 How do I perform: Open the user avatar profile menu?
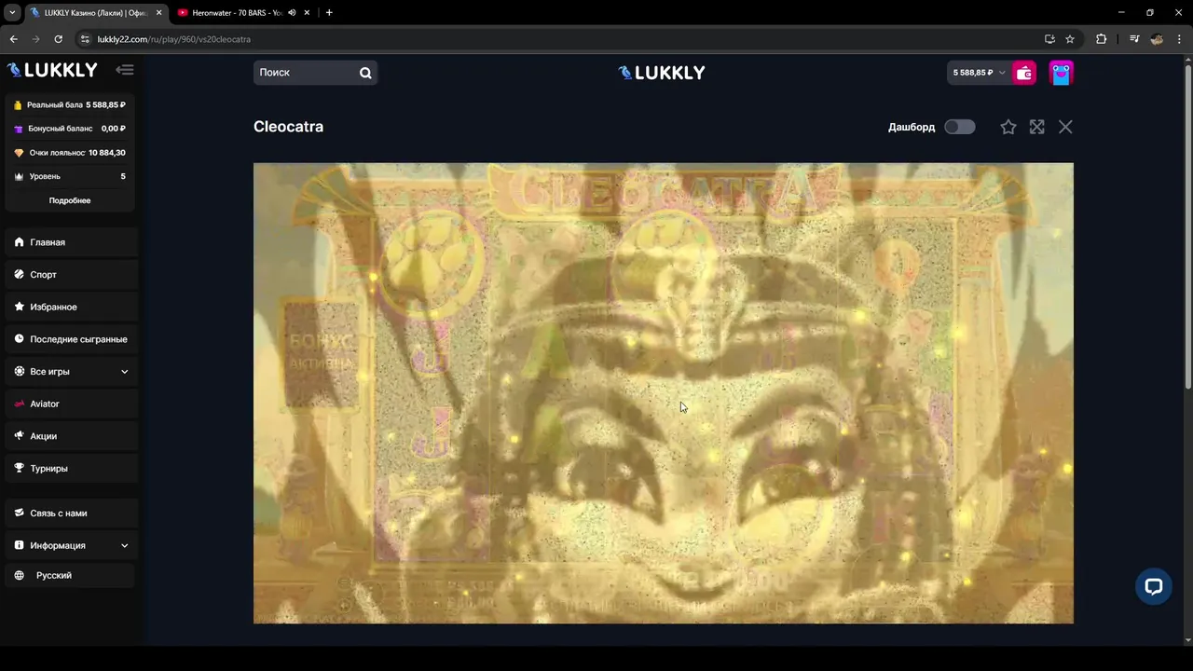(1062, 73)
